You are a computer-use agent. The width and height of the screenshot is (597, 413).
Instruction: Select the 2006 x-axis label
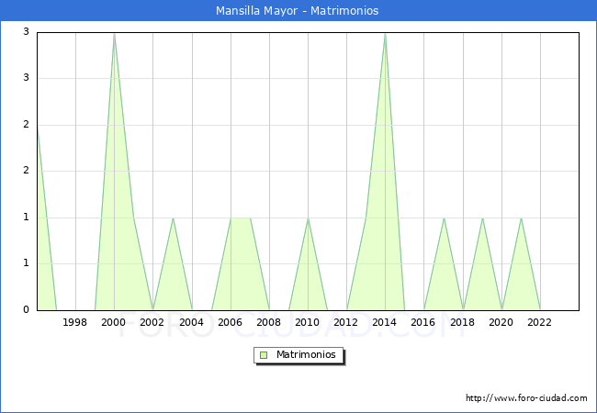coord(230,322)
